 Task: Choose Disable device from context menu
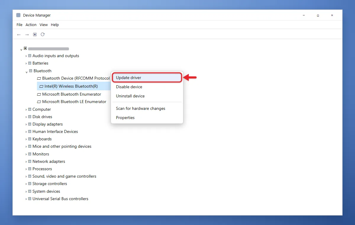pyautogui.click(x=147, y=87)
